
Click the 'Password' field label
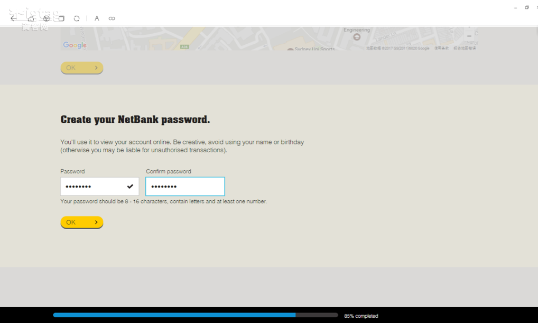coord(72,171)
